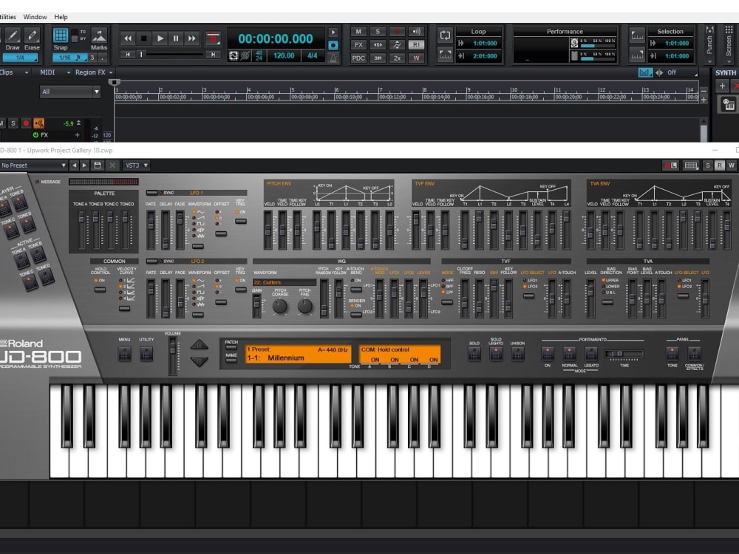Click the JD-800 down arrow button

199,361
